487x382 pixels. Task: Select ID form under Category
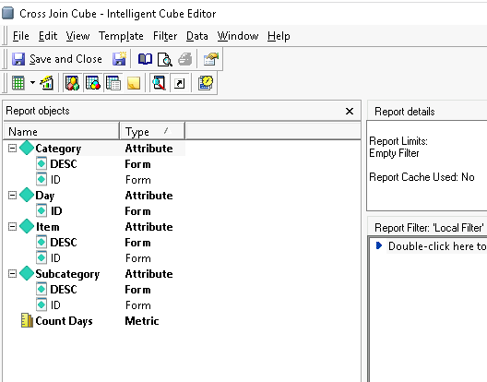point(55,179)
